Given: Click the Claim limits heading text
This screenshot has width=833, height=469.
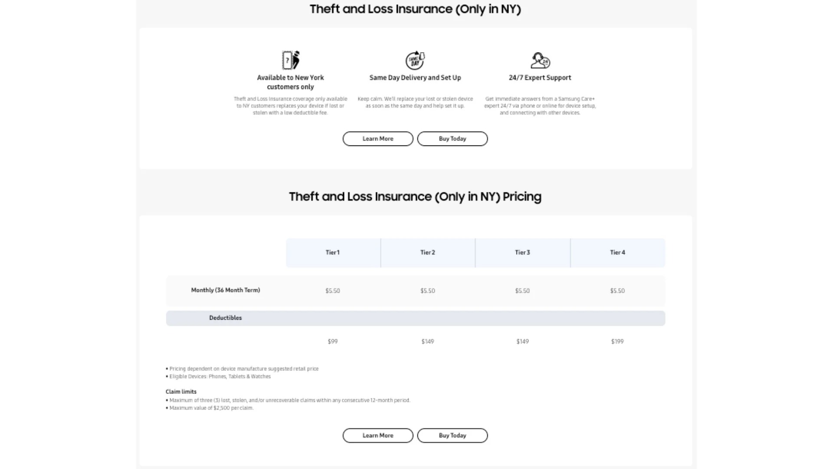Looking at the screenshot, I should pos(181,392).
